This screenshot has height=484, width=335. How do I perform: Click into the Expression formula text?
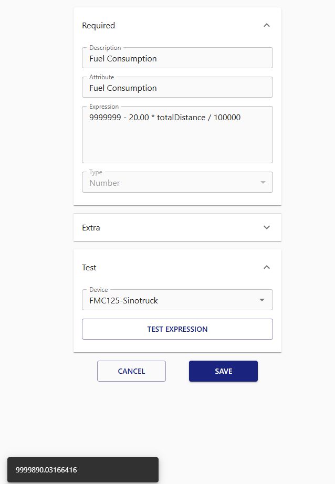click(165, 118)
